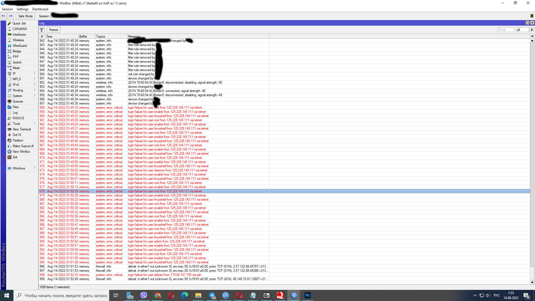The image size is (535, 301).
Task: Open the Settings menu
Action: pos(22,9)
